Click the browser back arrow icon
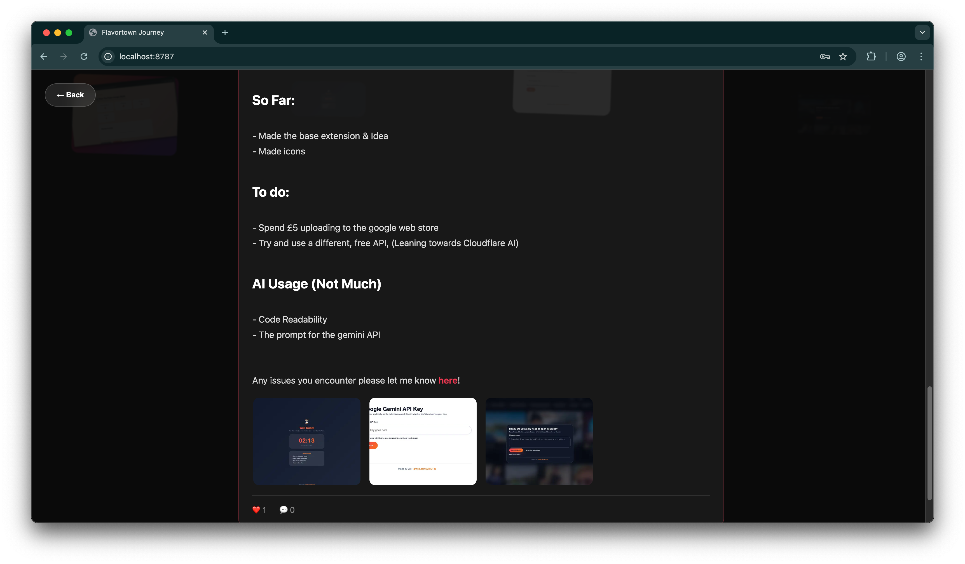 (44, 57)
